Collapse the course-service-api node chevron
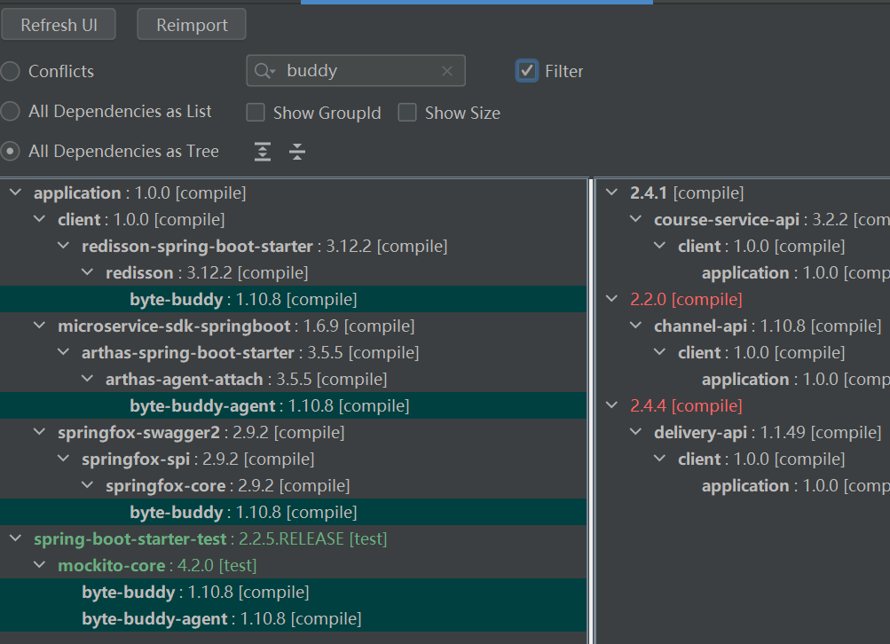The image size is (890, 644). pyautogui.click(x=635, y=219)
